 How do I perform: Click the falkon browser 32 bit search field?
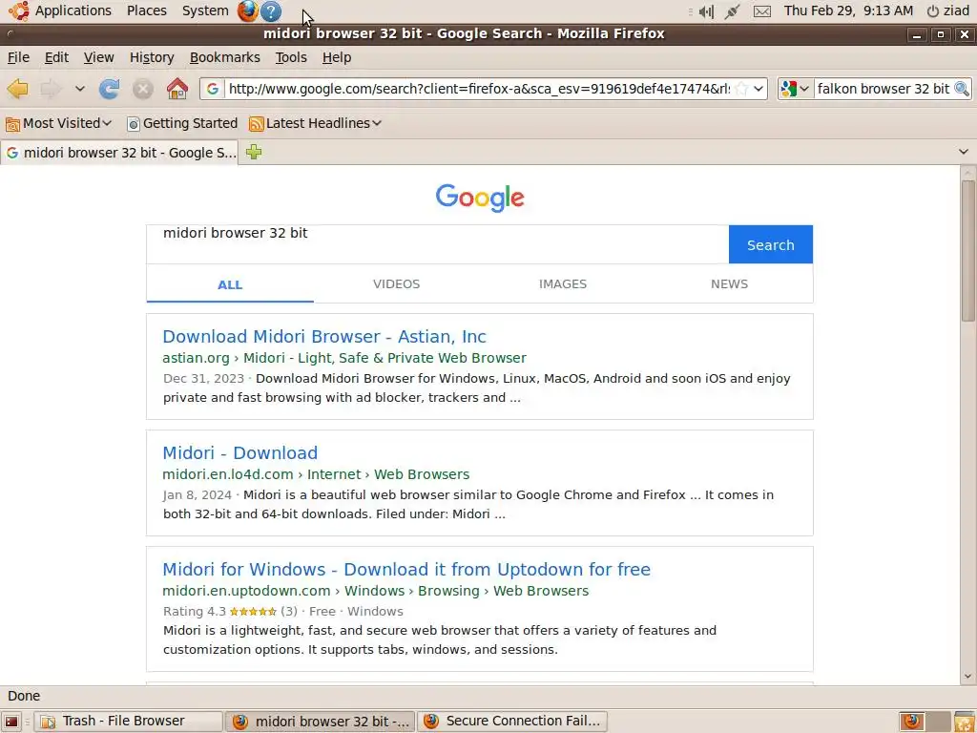point(883,89)
